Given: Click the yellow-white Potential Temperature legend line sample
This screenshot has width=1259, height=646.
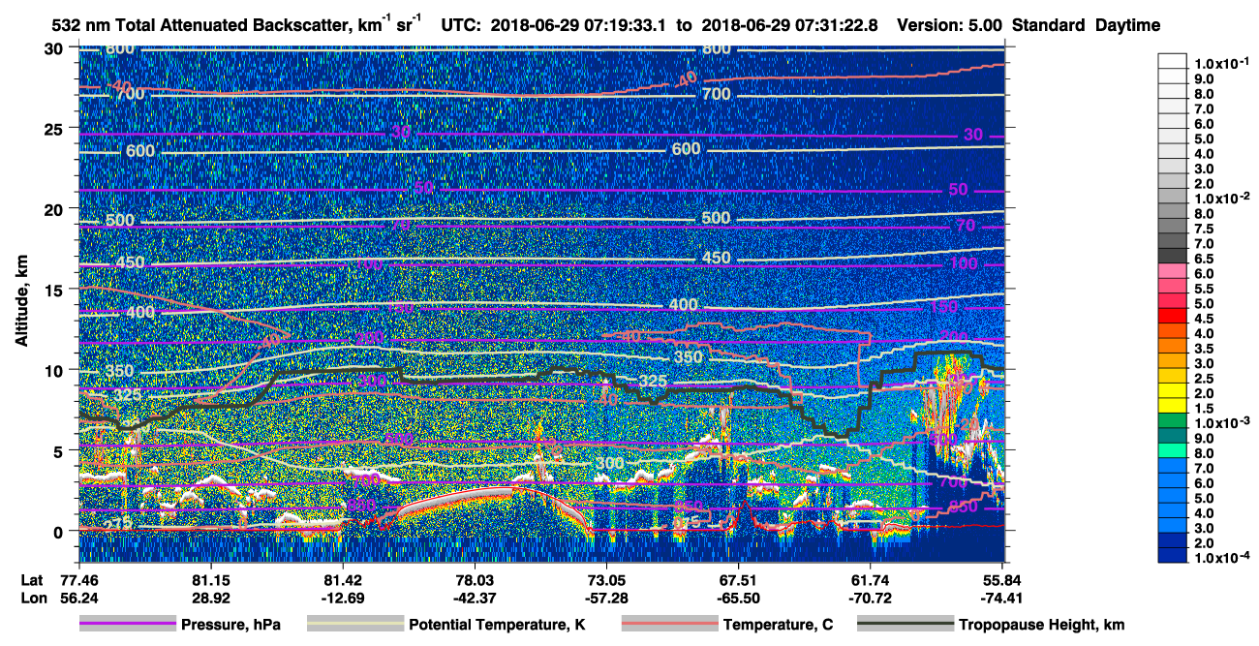Looking at the screenshot, I should point(355,625).
